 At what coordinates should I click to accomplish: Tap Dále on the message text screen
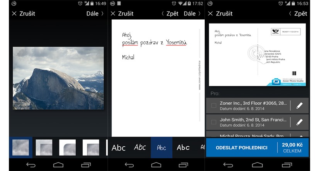(x=192, y=14)
